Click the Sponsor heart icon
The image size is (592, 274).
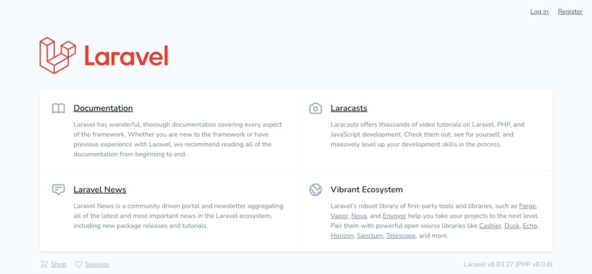coord(79,264)
